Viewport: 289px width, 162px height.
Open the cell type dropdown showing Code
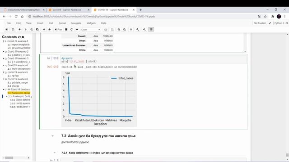[91, 29]
